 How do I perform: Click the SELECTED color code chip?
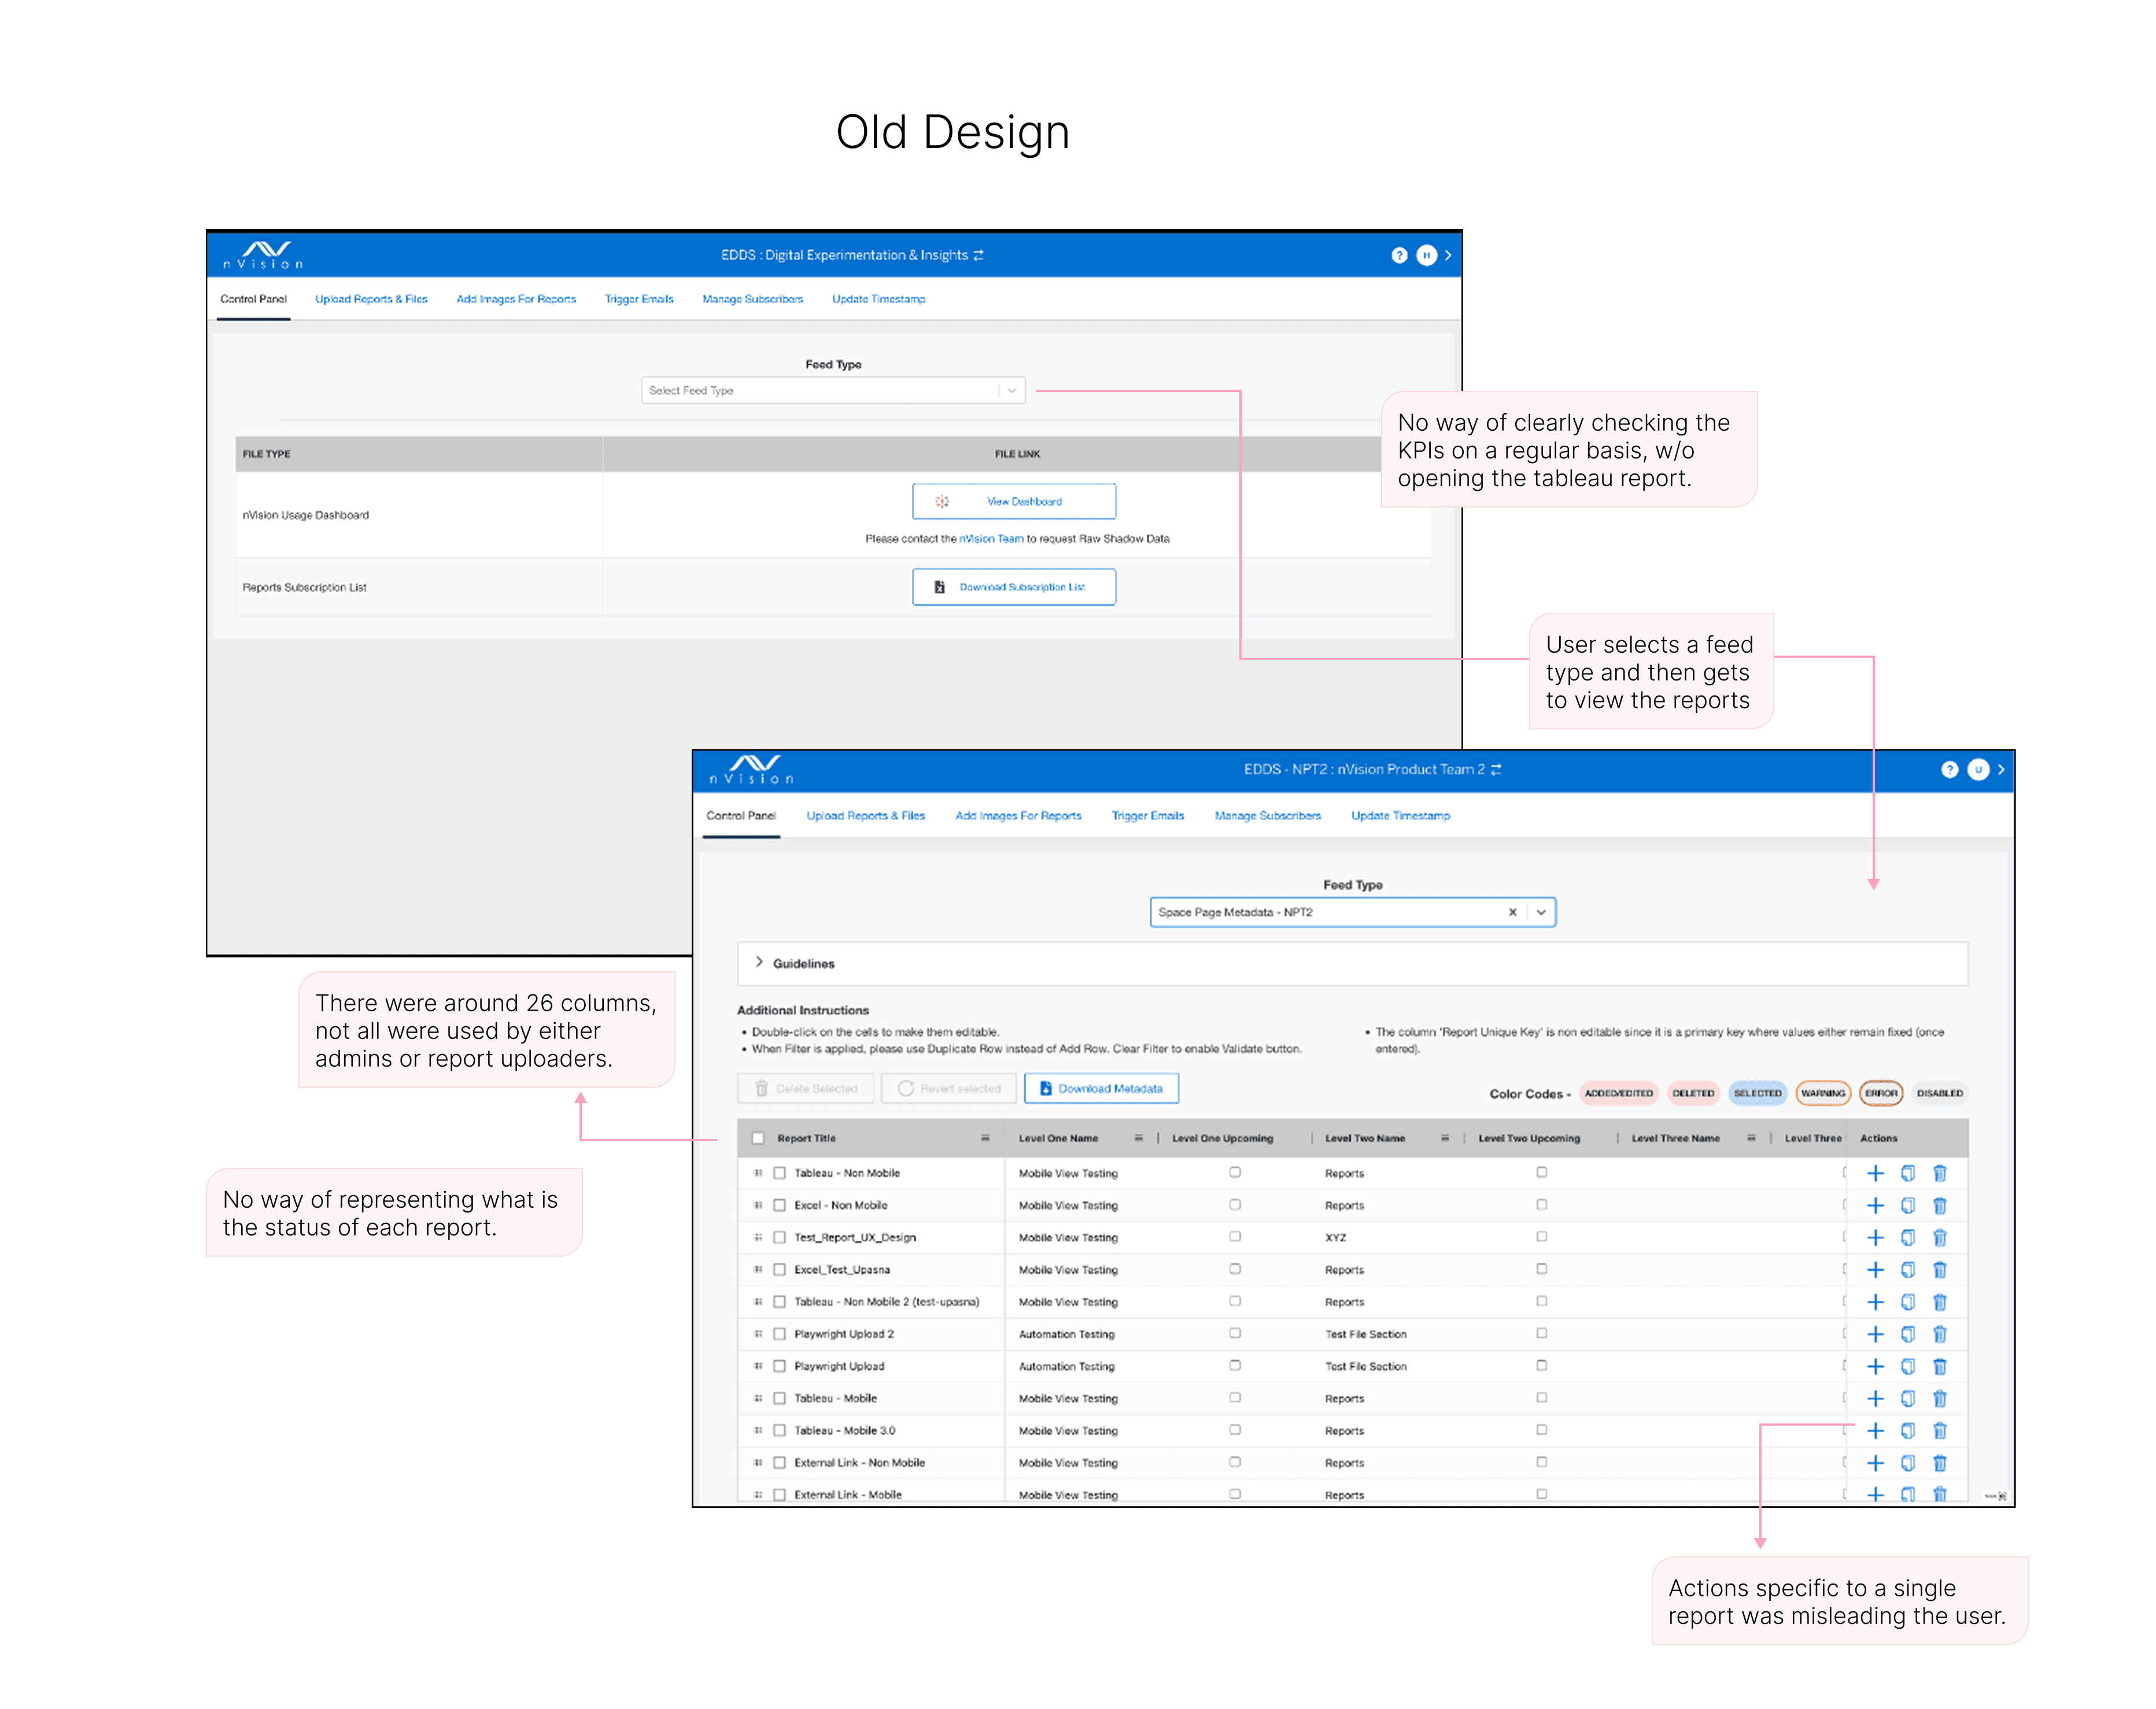coord(1757,1093)
